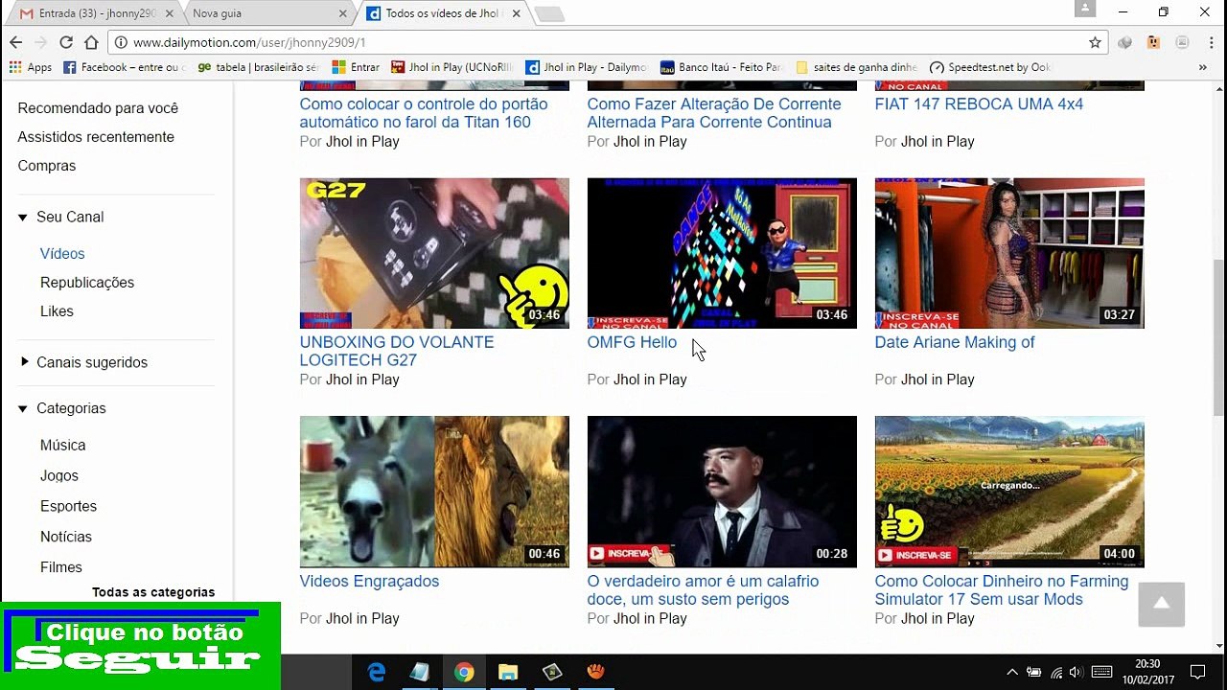This screenshot has height=690, width=1227.
Task: Open Microsoft Edge from the taskbar
Action: 376,672
